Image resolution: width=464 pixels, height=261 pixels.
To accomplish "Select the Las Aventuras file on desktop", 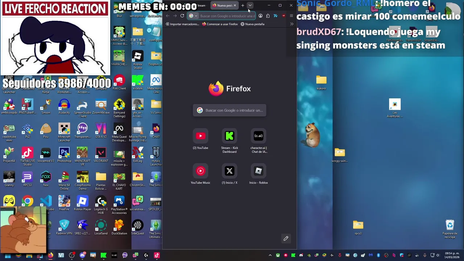I will click(x=395, y=108).
